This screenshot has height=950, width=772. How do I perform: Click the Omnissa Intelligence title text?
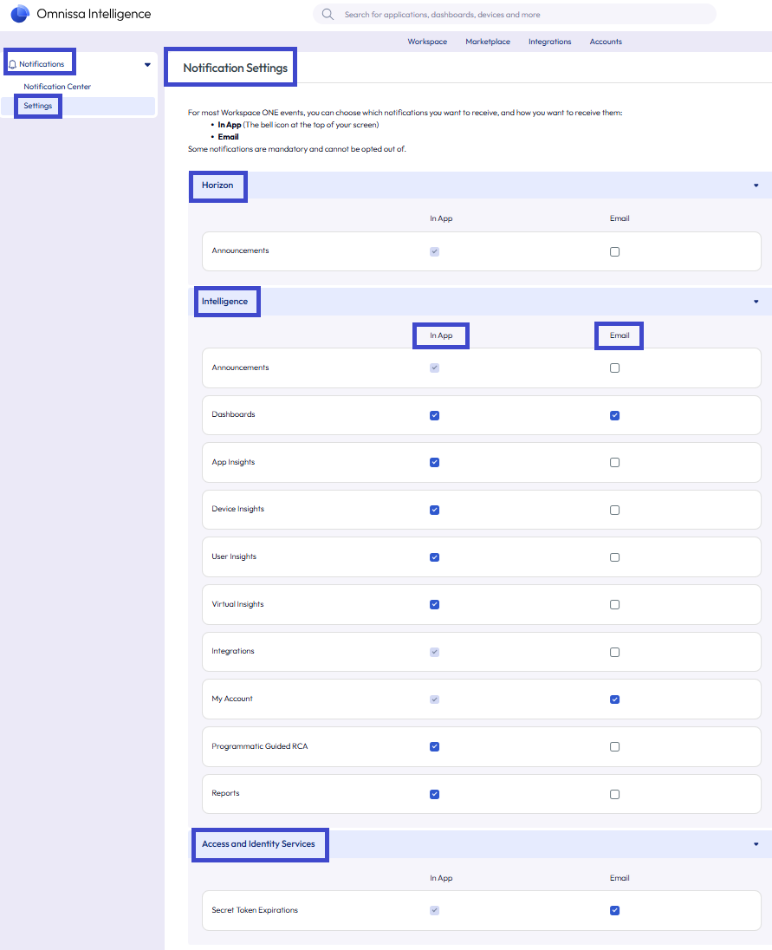click(x=94, y=14)
